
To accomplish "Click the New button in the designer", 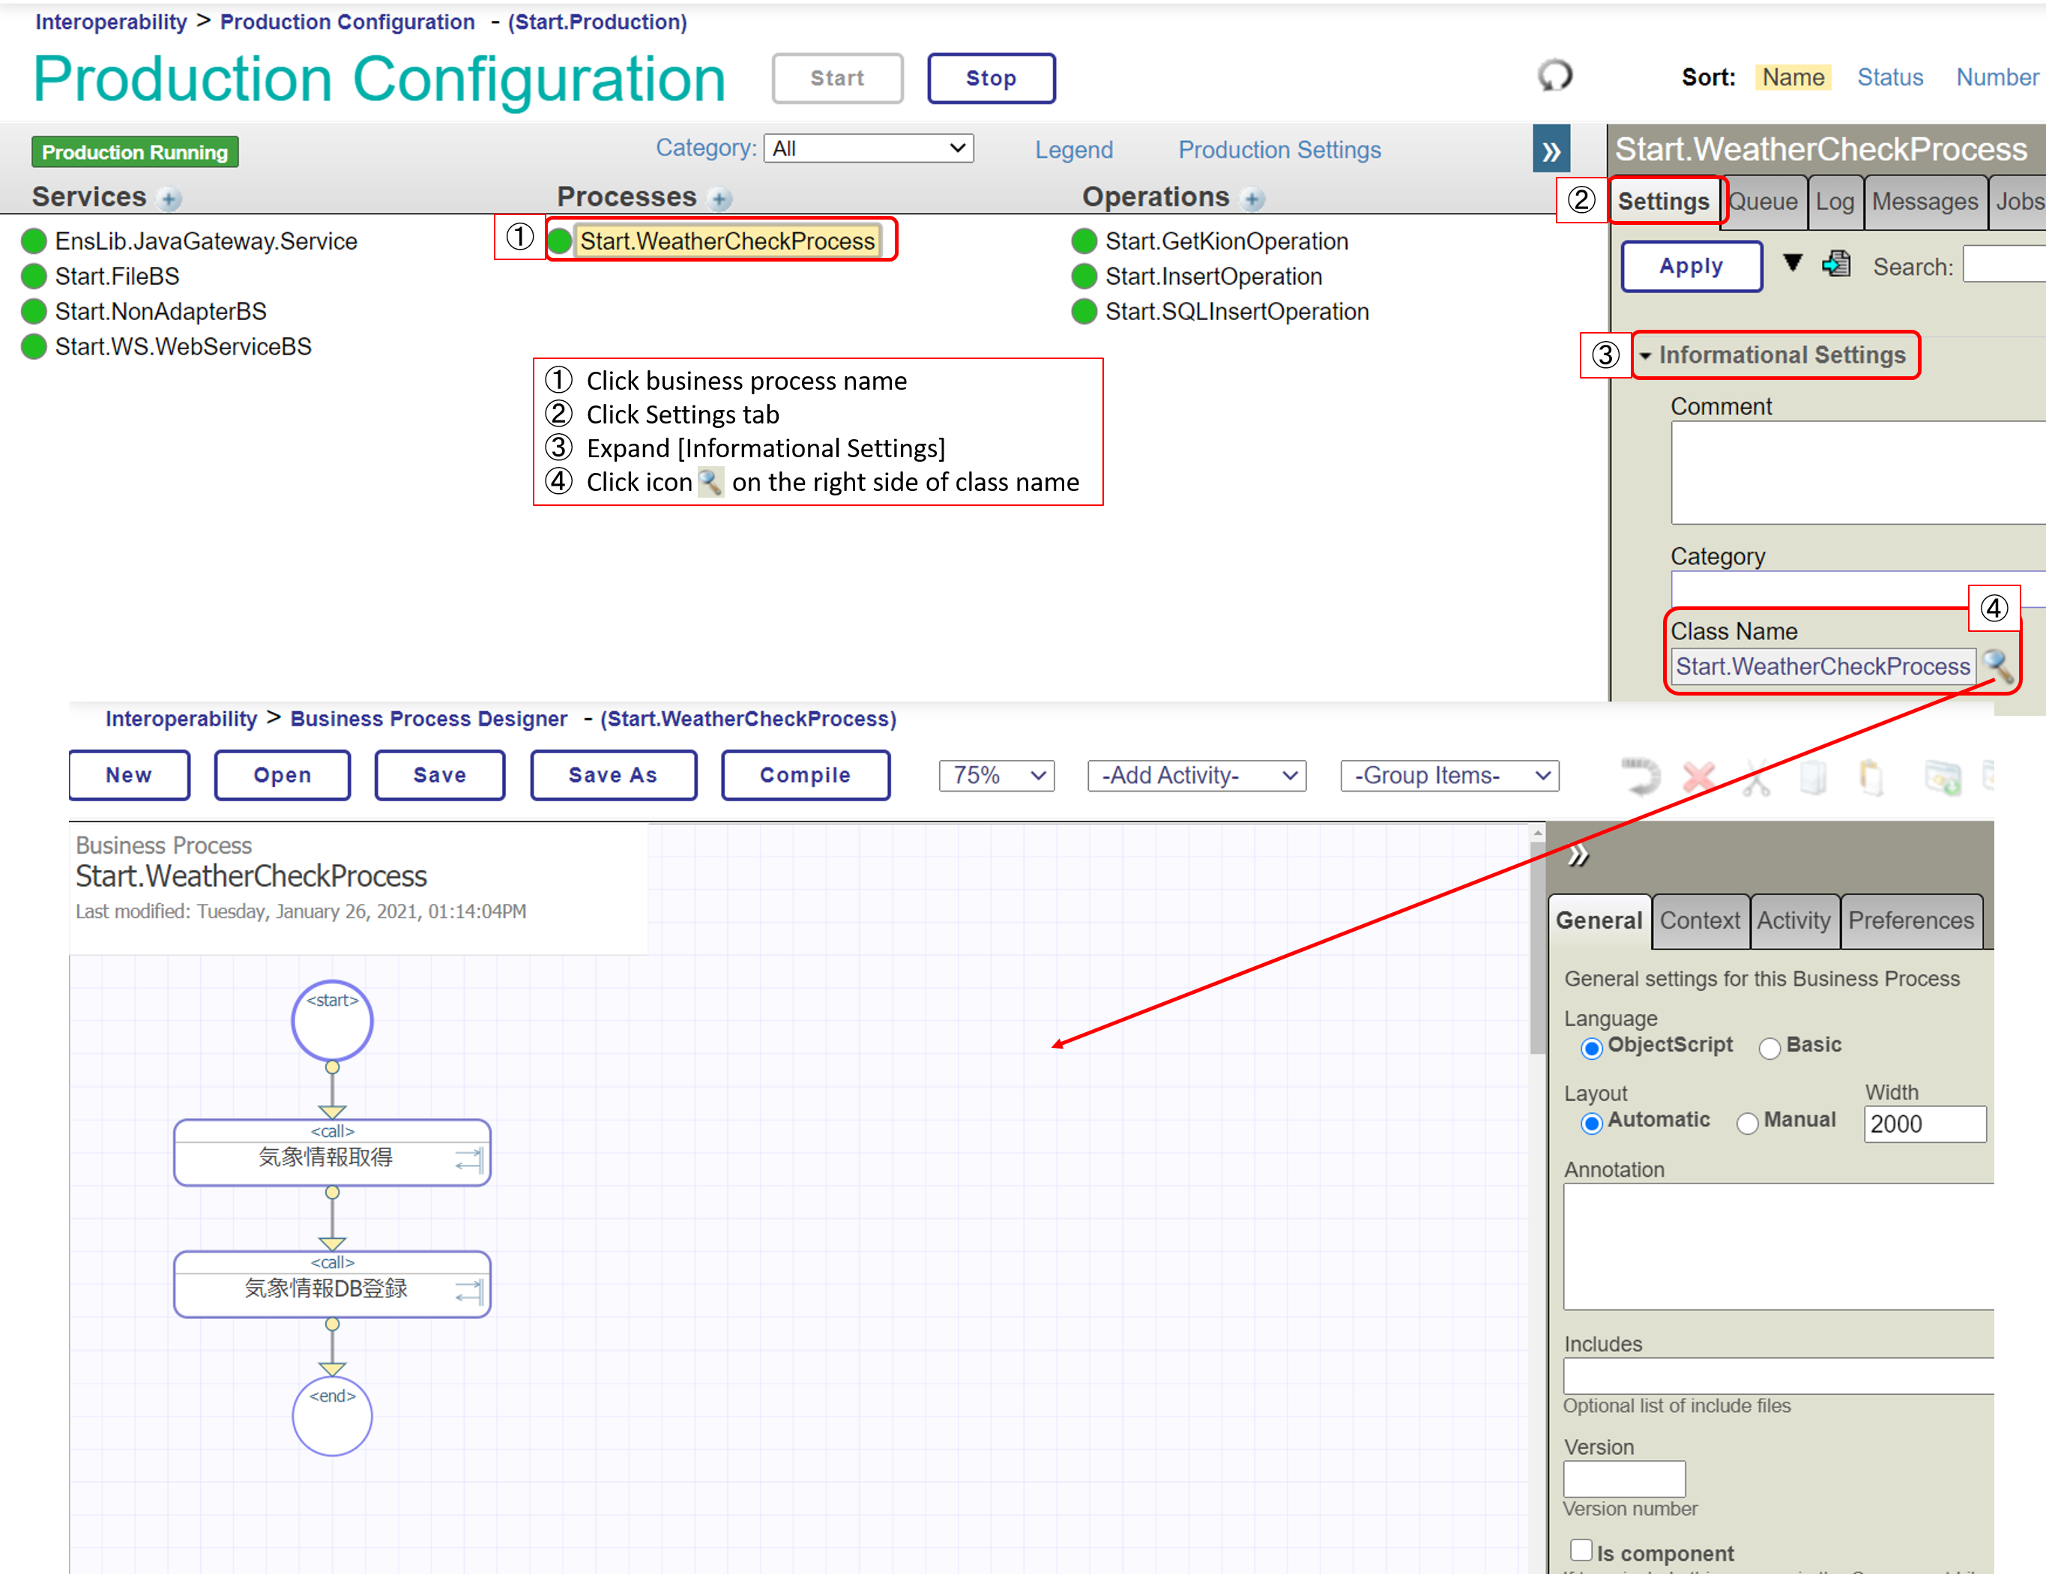I will pos(129,775).
